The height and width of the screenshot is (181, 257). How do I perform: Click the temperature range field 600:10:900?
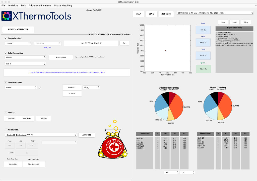[13, 164]
